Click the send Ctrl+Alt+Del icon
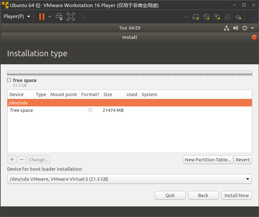 click(59, 16)
